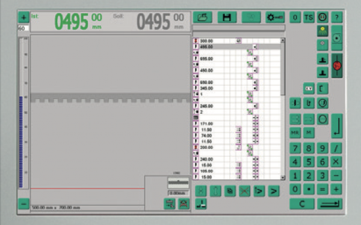Click the question mark help button
Viewport: 361px width, 225px height.
[x=336, y=17]
